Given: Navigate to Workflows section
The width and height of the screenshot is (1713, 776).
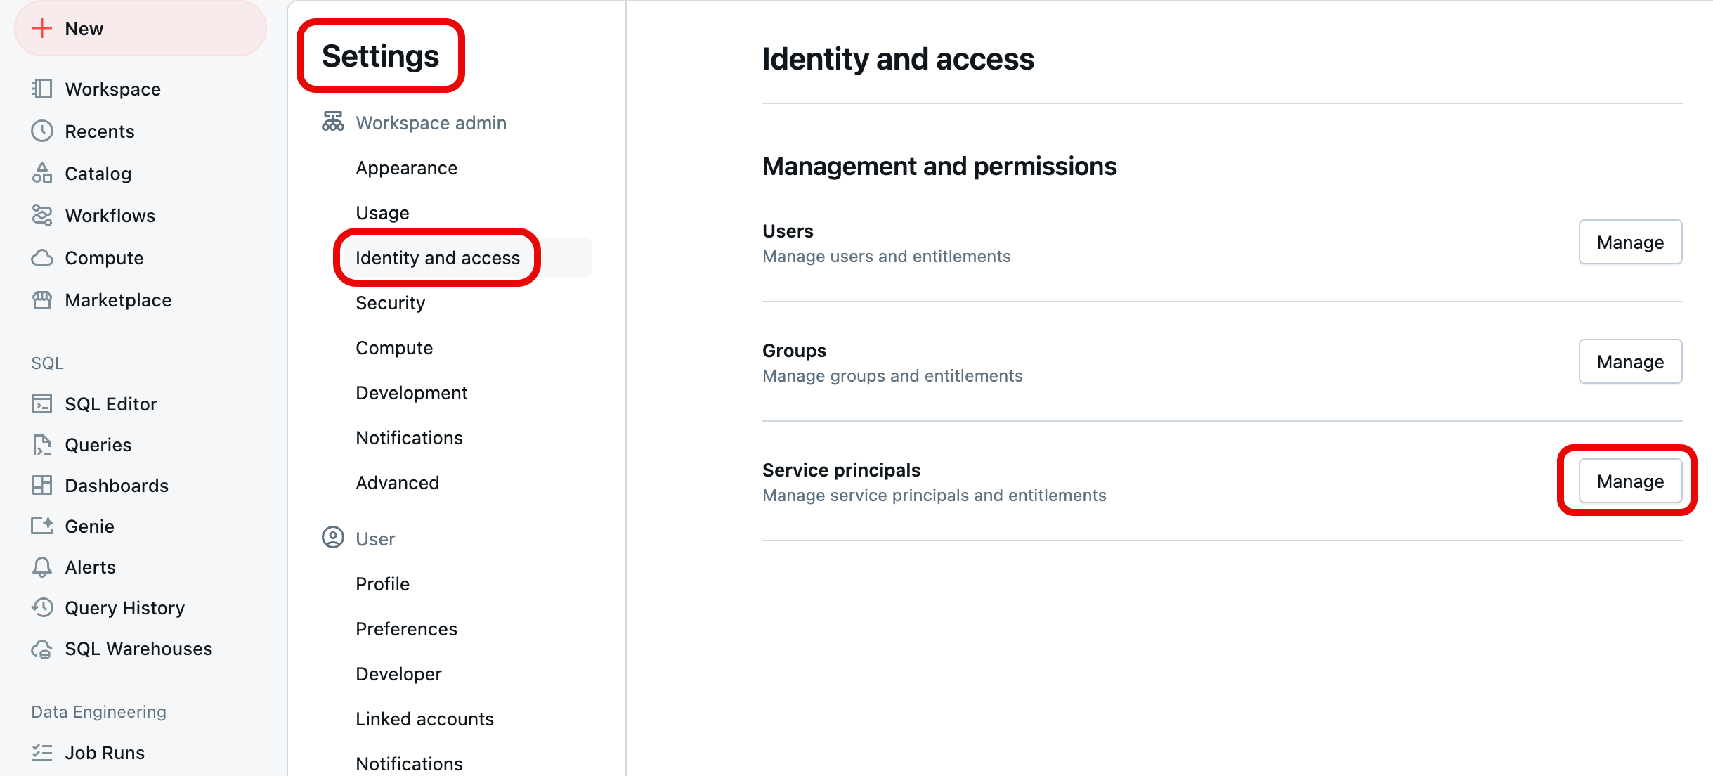Looking at the screenshot, I should point(110,215).
